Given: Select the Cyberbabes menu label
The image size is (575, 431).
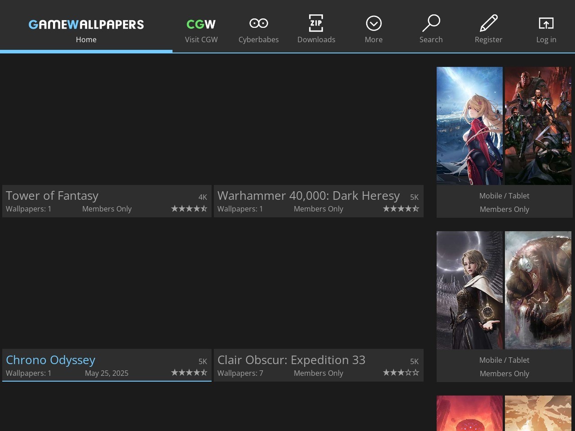Looking at the screenshot, I should click(259, 40).
